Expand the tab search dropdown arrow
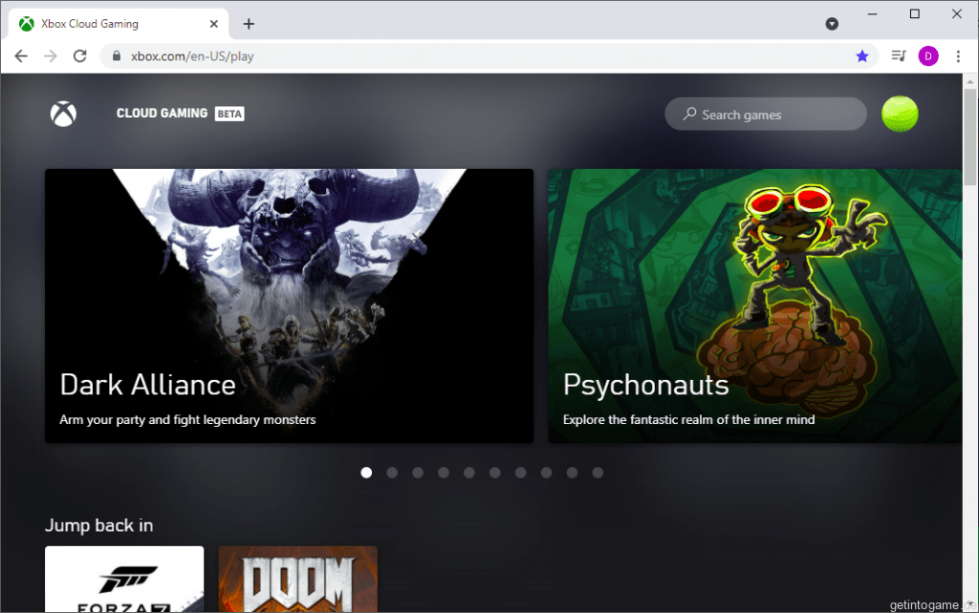Screen dimensions: 979x613 click(x=832, y=24)
